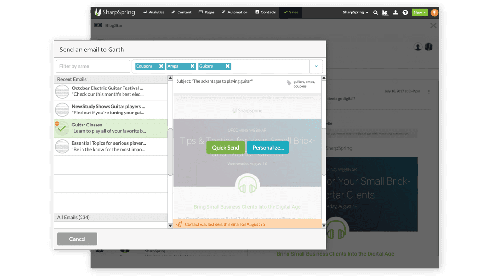
Task: Select the Essential Topics for serious players email
Action: pyautogui.click(x=111, y=146)
